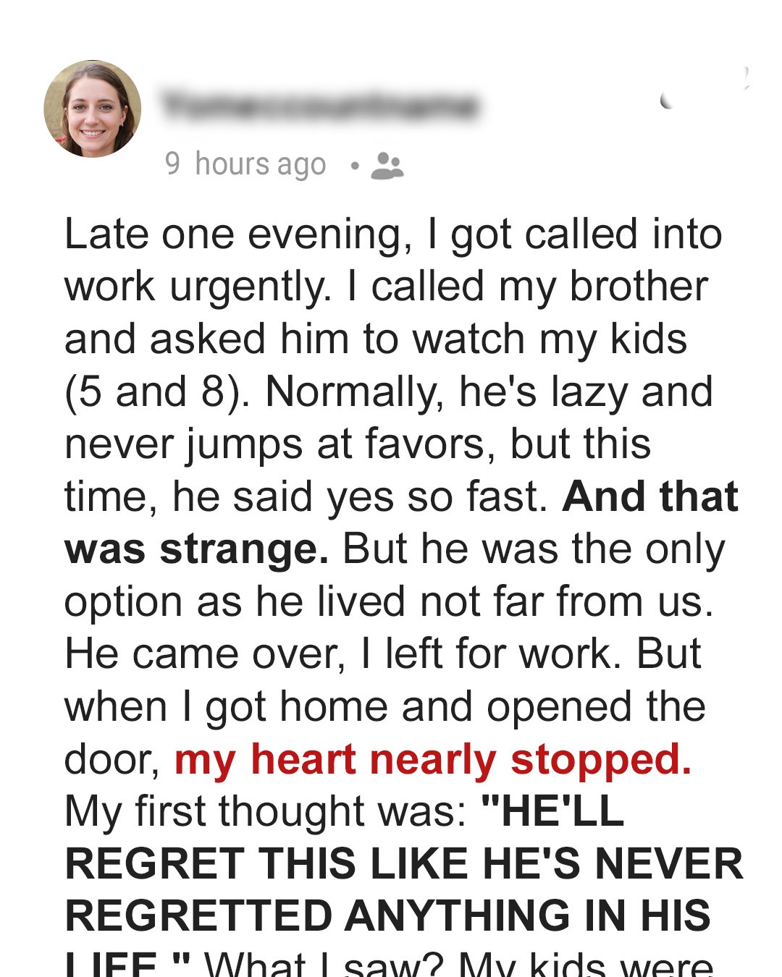Click the word "brother" in the post

pos(639,287)
